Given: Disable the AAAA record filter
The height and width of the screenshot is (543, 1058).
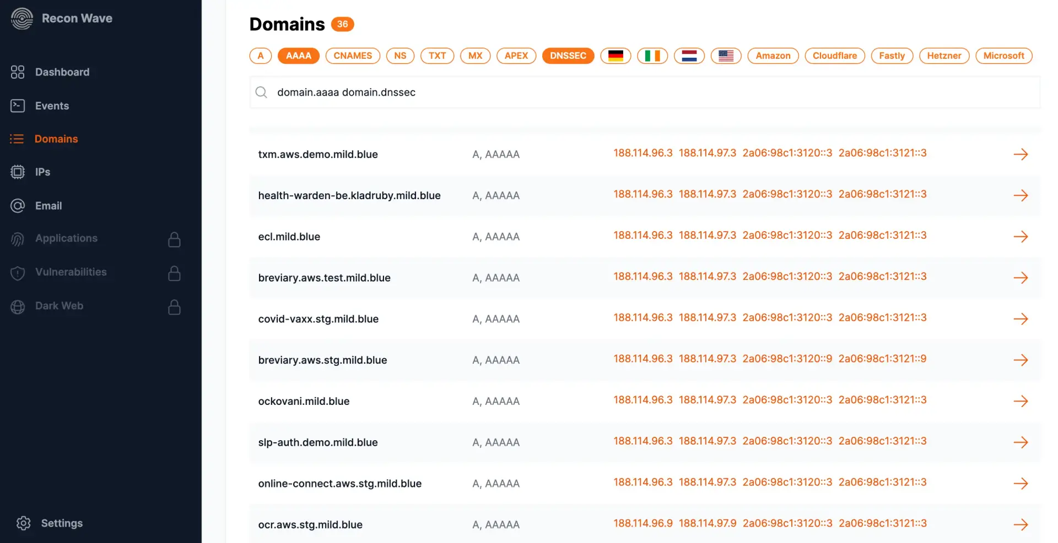Looking at the screenshot, I should [x=298, y=56].
